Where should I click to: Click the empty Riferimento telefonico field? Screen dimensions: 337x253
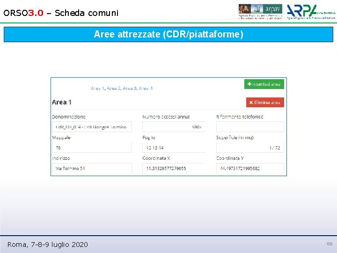point(250,127)
